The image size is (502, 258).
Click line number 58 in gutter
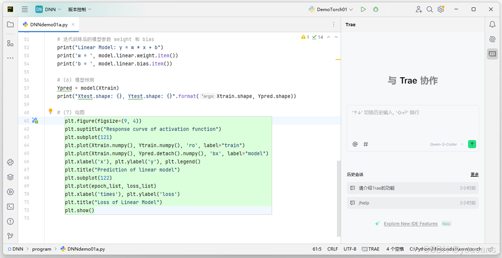27,96
